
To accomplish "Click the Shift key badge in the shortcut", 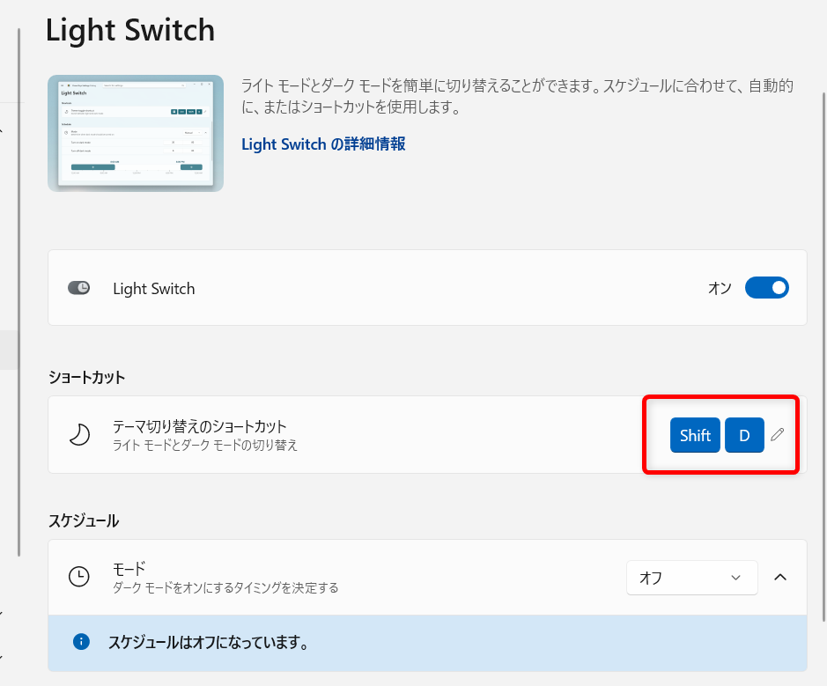I will click(x=695, y=434).
